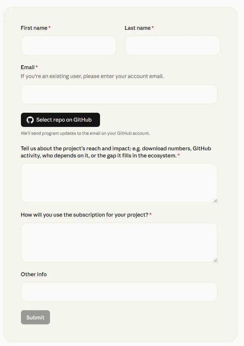Focus the First name input field
244x346 pixels.
click(x=68, y=45)
